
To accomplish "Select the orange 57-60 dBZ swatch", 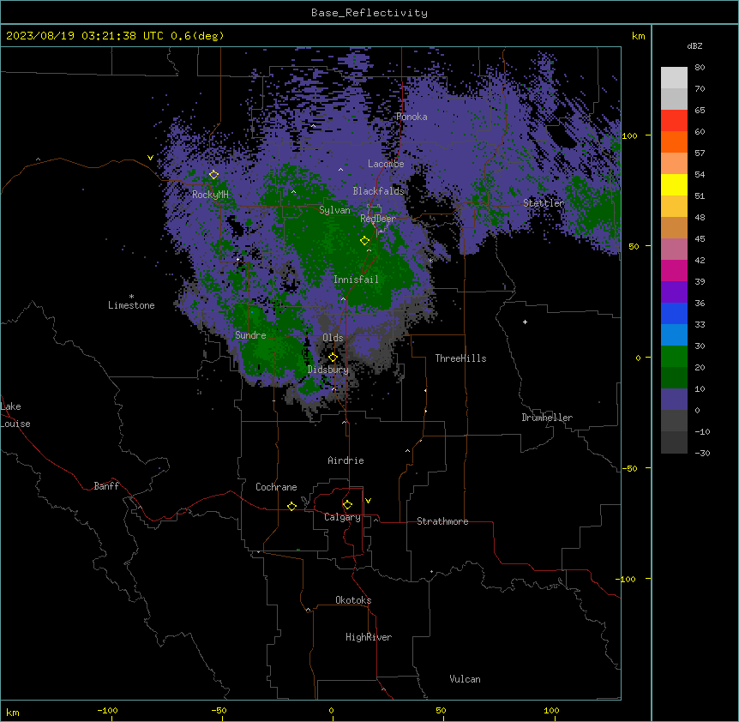I will 674,142.
